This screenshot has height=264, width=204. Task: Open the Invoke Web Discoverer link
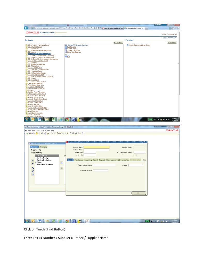(x=74, y=52)
